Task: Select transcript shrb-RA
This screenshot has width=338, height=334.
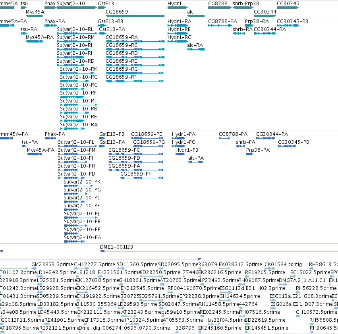Action: tap(243, 29)
